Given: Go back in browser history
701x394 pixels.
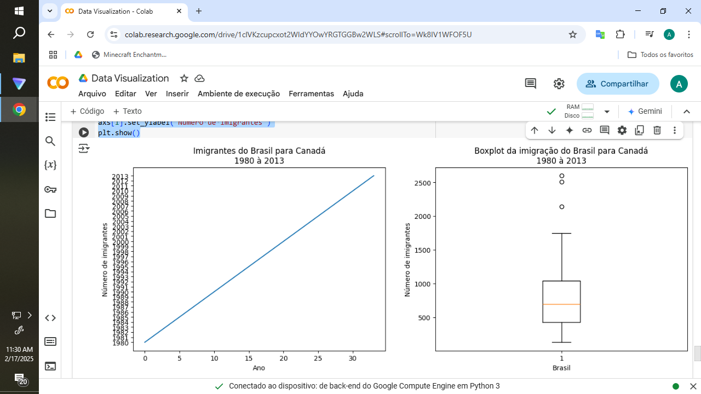Looking at the screenshot, I should pyautogui.click(x=51, y=34).
